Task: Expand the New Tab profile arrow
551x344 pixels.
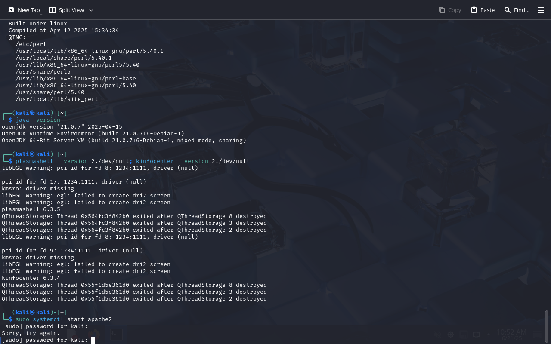Action: tap(41, 15)
